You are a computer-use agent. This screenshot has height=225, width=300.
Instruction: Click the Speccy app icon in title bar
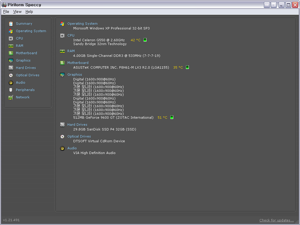tap(4, 5)
